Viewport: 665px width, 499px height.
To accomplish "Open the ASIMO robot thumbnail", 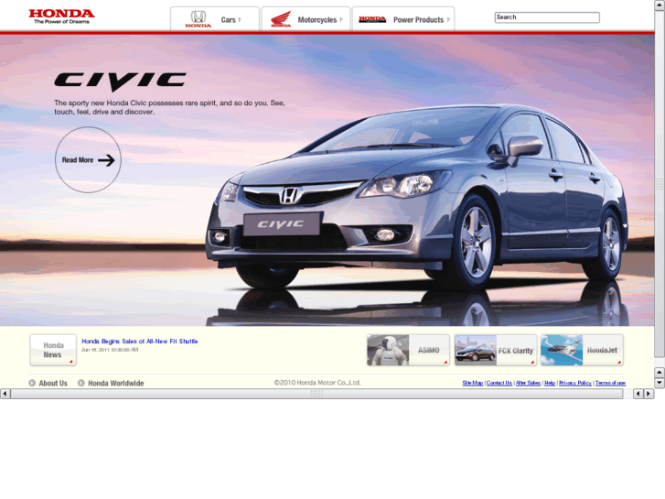I will [408, 350].
